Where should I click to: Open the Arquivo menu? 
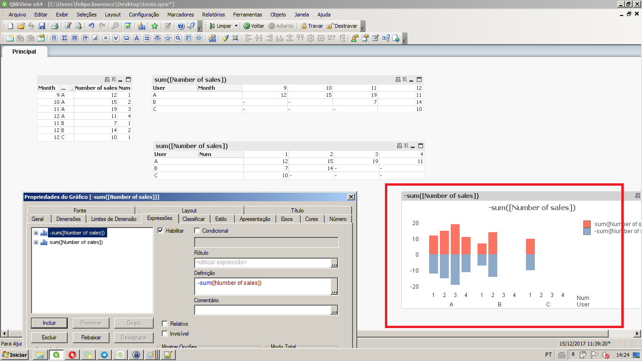(17, 15)
